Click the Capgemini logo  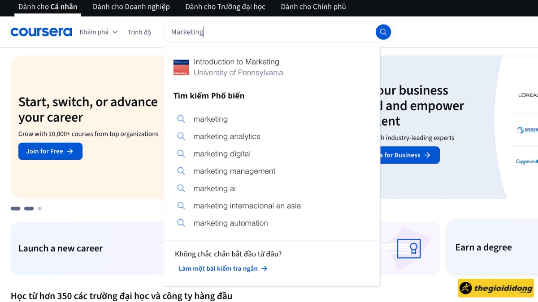[526, 162]
